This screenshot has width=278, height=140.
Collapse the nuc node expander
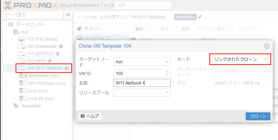pyautogui.click(x=11, y=32)
